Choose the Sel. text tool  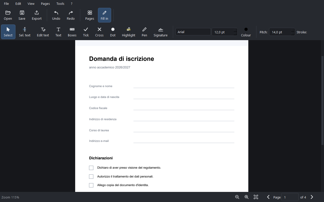tap(25, 32)
